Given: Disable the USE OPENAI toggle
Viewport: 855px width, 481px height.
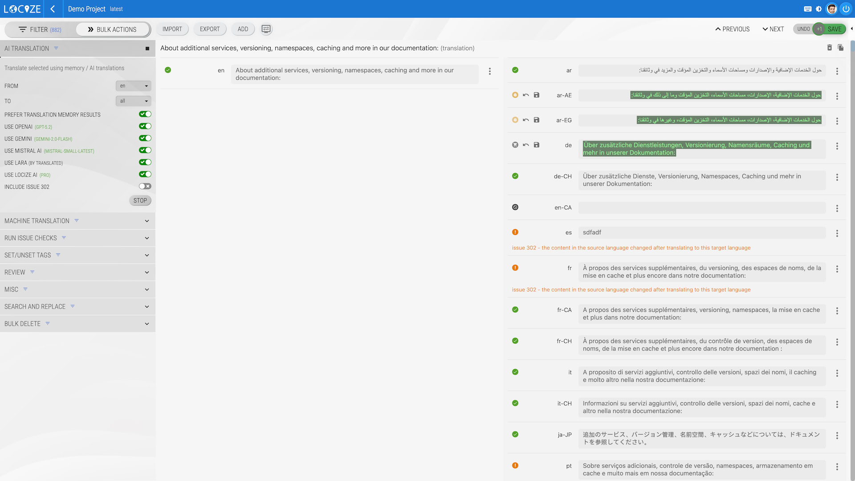Looking at the screenshot, I should [145, 126].
